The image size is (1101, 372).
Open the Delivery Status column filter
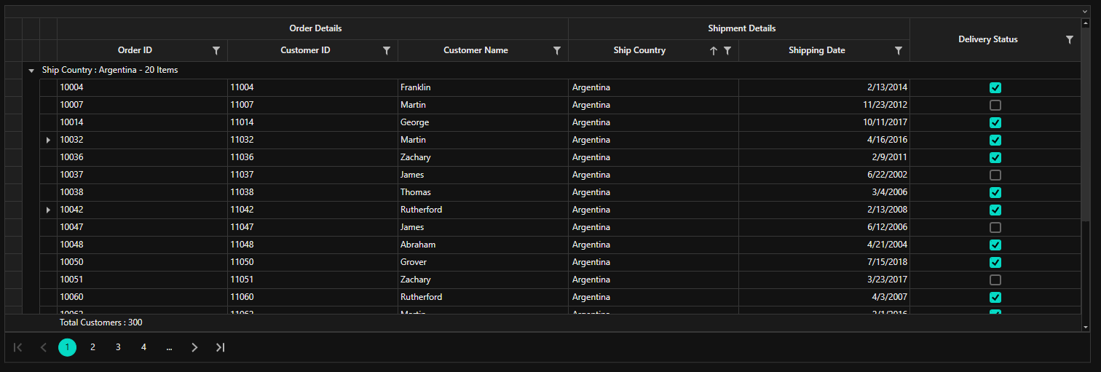(1070, 39)
